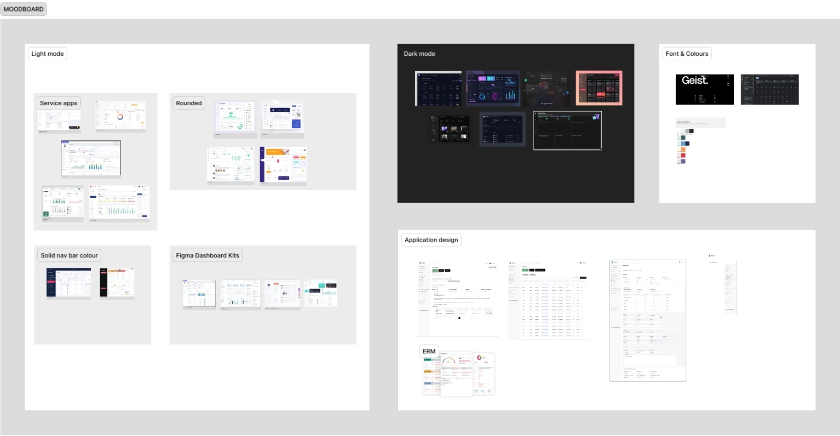Viewport: 840px width, 436px height.
Task: Click the Rounded group label
Action: point(189,103)
